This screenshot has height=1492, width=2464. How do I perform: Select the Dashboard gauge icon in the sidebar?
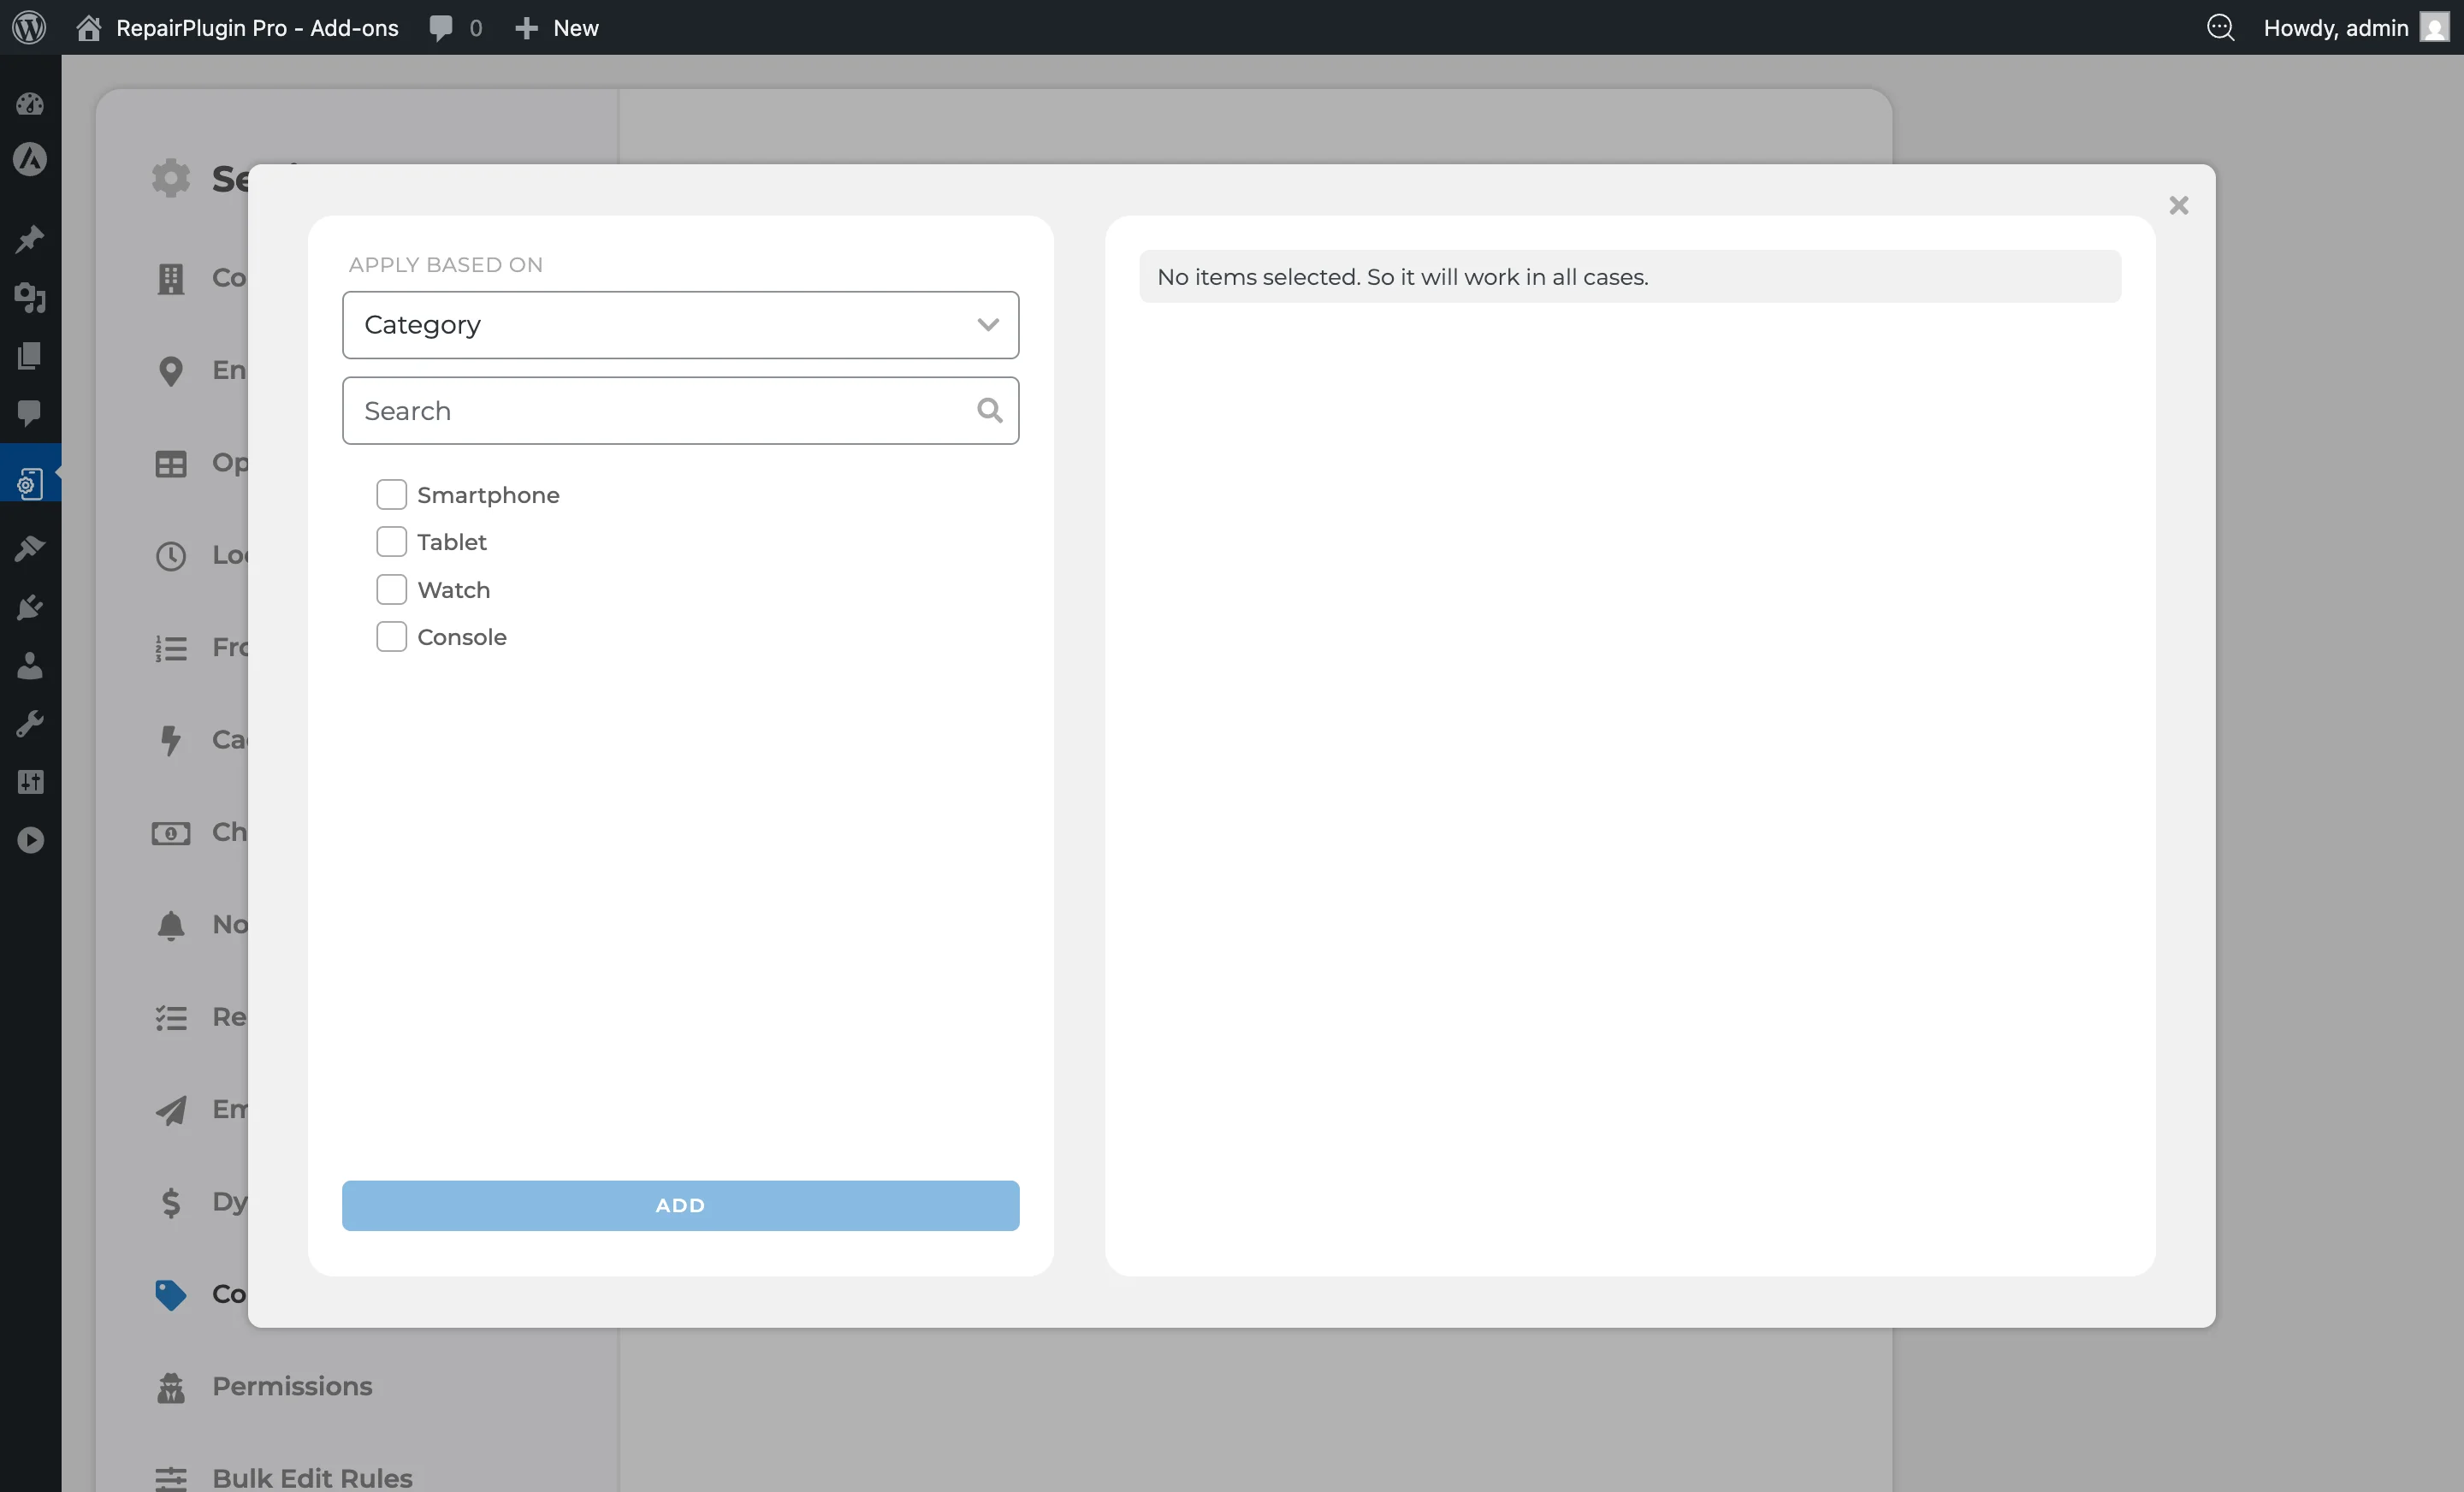30,104
